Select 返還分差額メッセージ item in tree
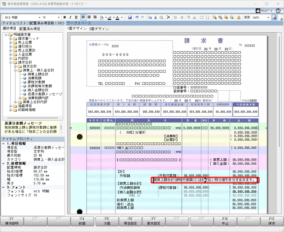Image resolution: width=284 pixels, height=232 pixels. [45, 94]
